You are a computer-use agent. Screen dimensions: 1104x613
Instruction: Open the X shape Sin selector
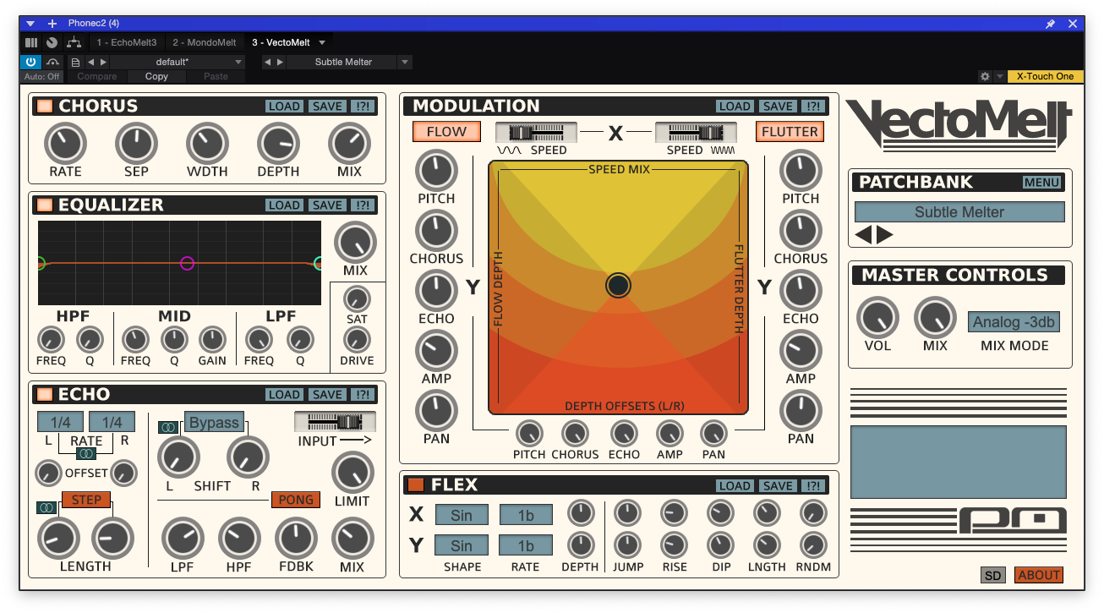click(462, 515)
